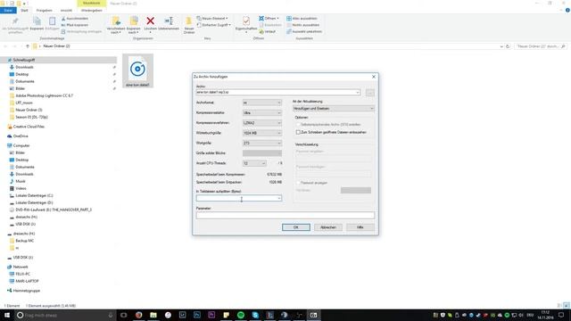Open 'In Teildateien aufsplitten' combo box

click(239, 198)
